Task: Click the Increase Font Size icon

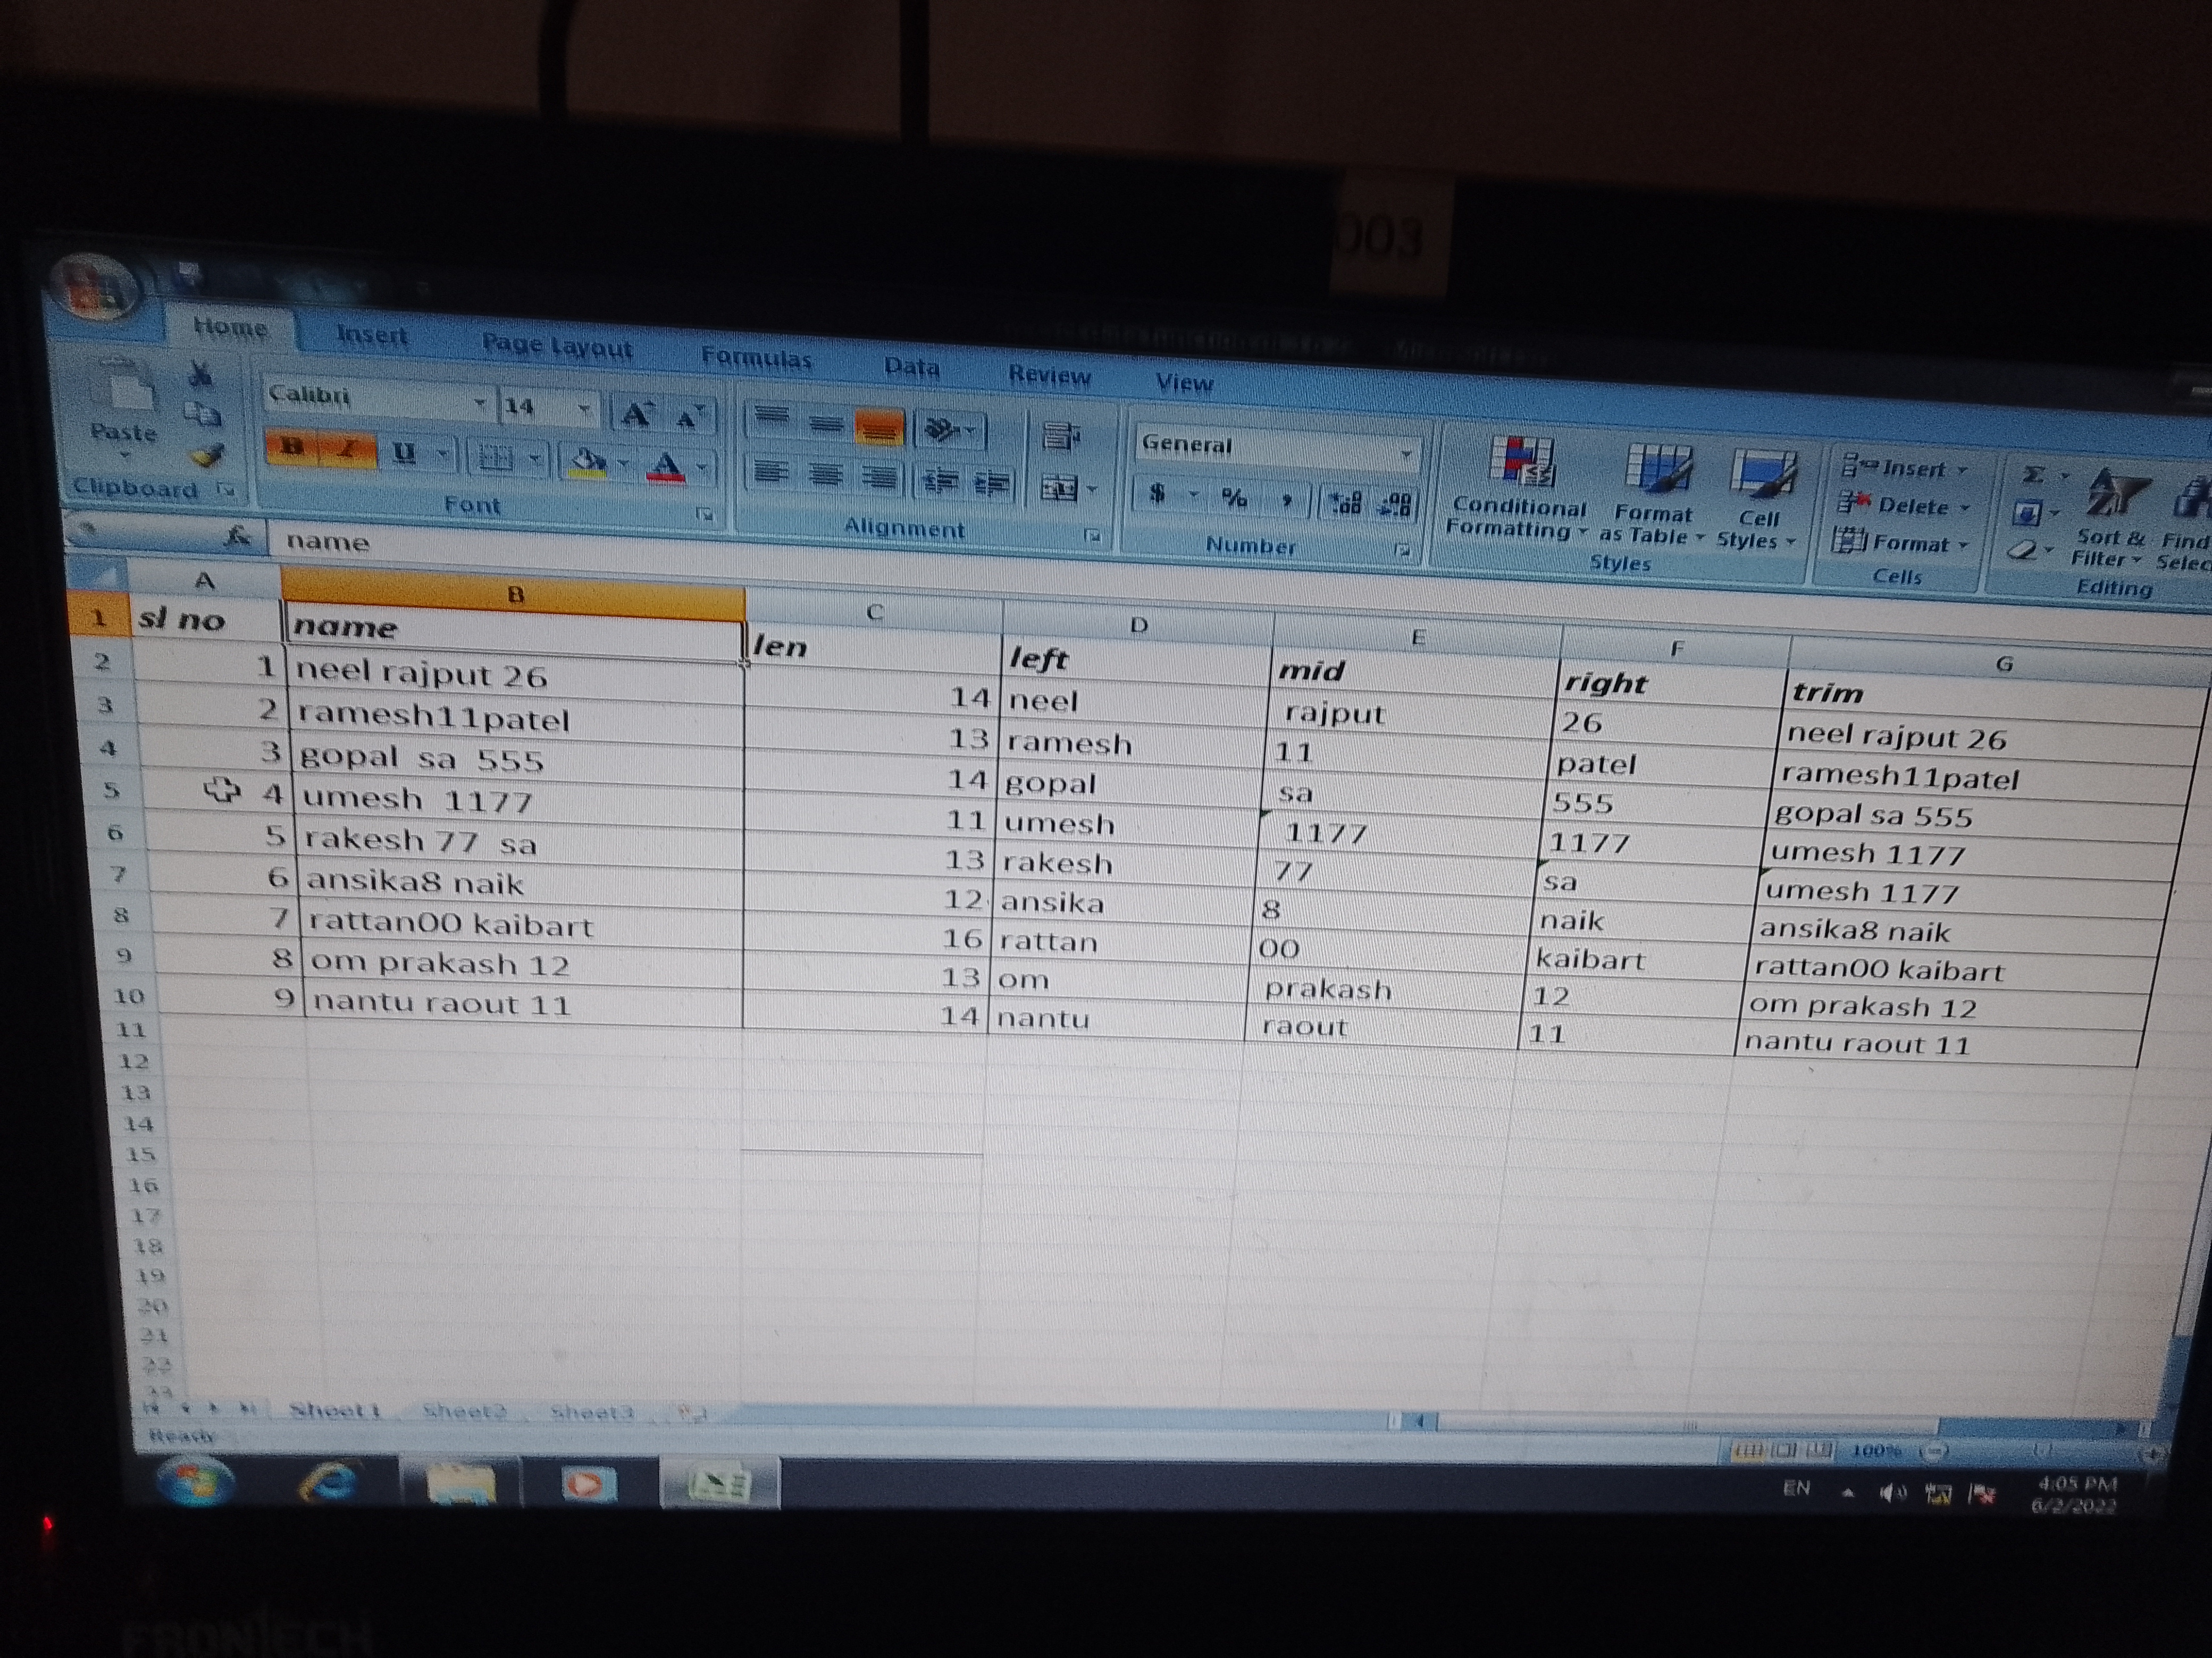Action: (636, 414)
